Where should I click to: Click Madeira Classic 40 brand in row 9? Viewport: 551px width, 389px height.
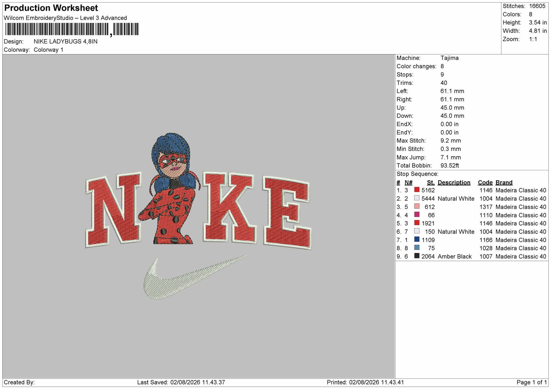click(521, 256)
